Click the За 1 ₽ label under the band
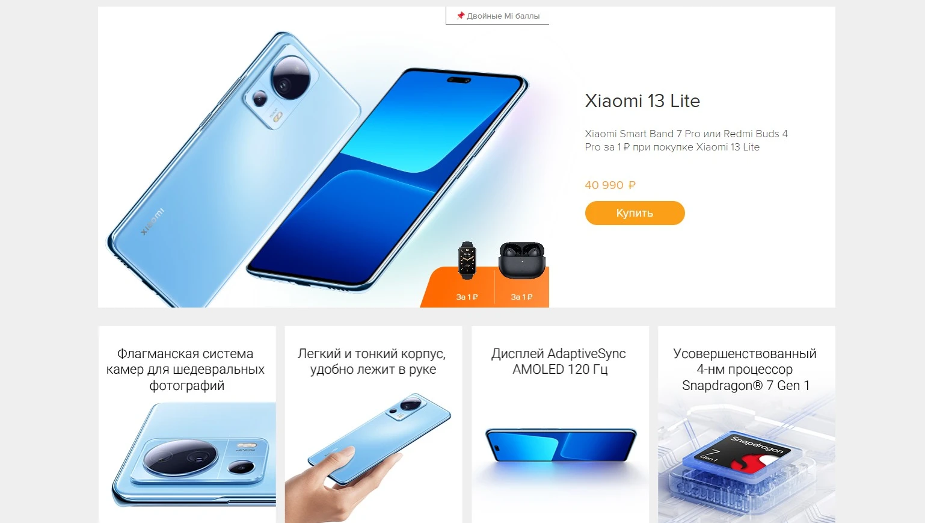Image resolution: width=925 pixels, height=523 pixels. point(467,297)
